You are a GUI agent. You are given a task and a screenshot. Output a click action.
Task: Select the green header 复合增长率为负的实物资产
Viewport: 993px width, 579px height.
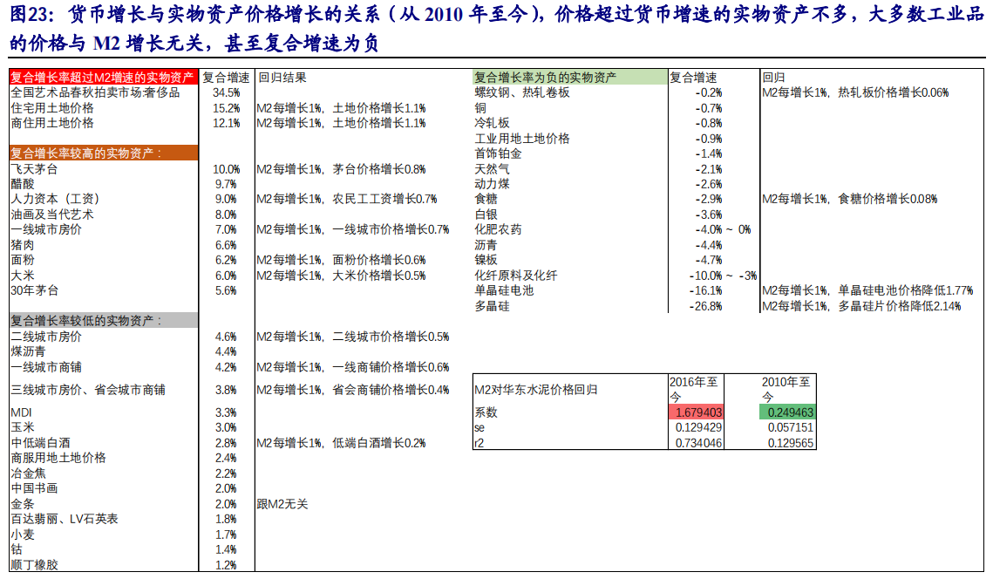pyautogui.click(x=570, y=78)
